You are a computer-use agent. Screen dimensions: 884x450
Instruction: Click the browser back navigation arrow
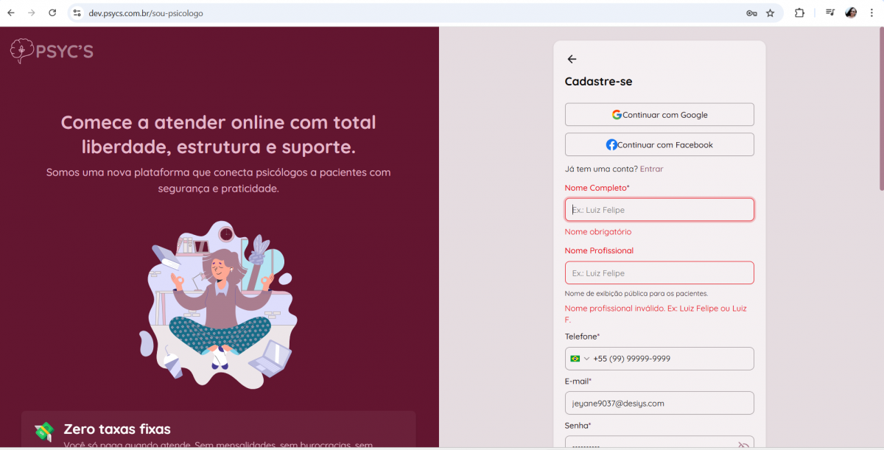coord(11,13)
